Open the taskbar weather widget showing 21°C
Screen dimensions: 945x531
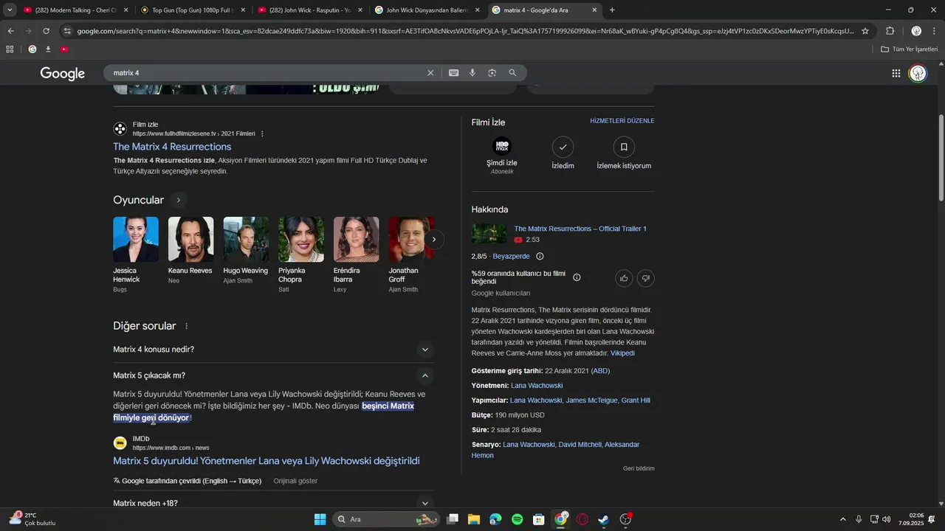[32, 519]
